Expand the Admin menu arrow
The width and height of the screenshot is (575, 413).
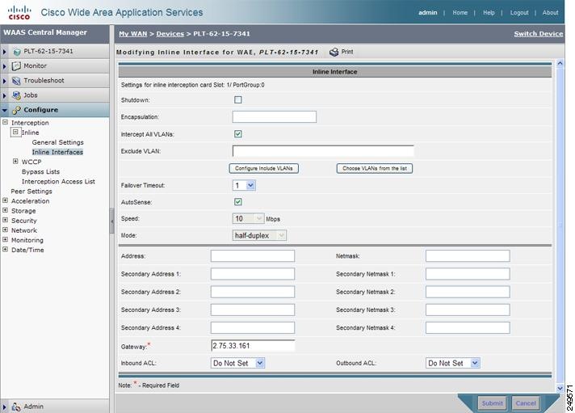[x=4, y=407]
